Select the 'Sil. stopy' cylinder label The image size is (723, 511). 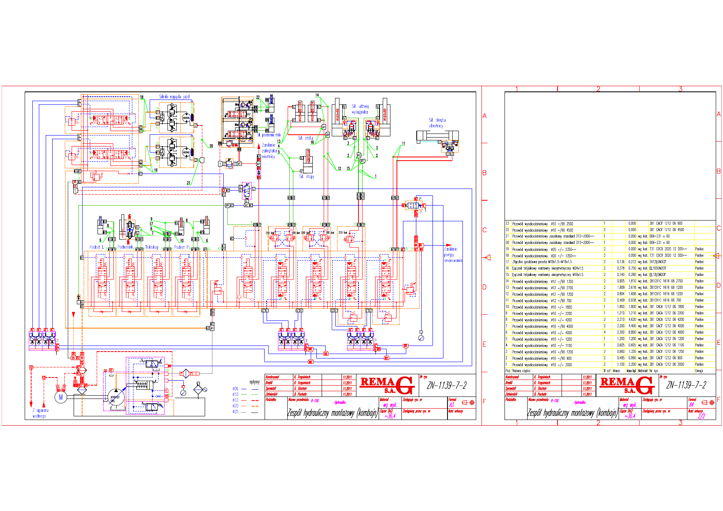coord(306,176)
